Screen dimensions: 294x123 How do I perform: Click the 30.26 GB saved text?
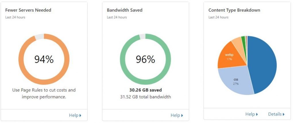pyautogui.click(x=145, y=90)
